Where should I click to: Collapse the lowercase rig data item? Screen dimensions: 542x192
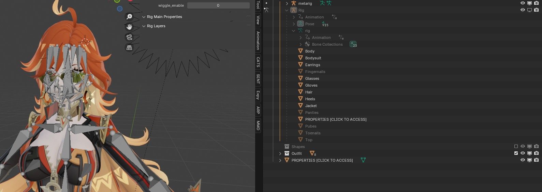294,31
